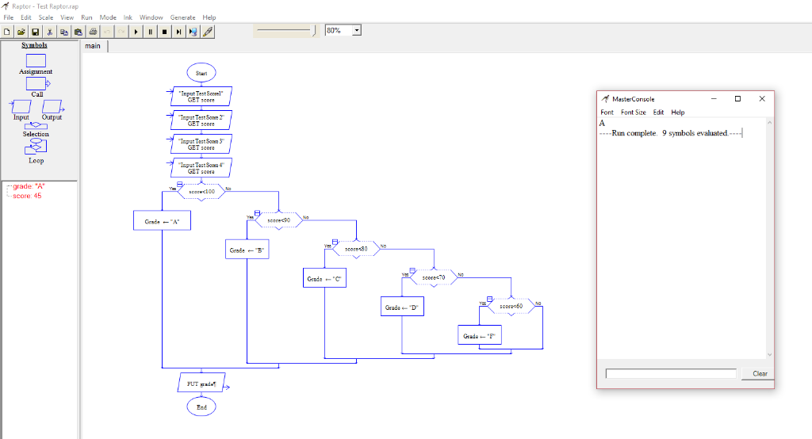This screenshot has height=439, width=812.
Task: Click the Start oval symbol
Action: (x=201, y=73)
